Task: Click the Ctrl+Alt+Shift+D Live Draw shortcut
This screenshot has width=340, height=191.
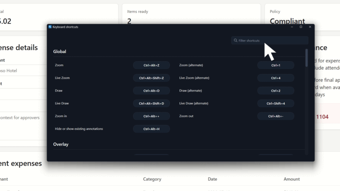Action: [151, 103]
